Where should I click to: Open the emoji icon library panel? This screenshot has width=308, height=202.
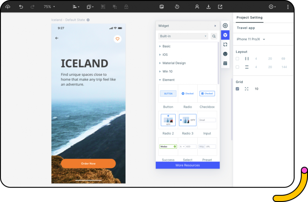[x=225, y=54]
